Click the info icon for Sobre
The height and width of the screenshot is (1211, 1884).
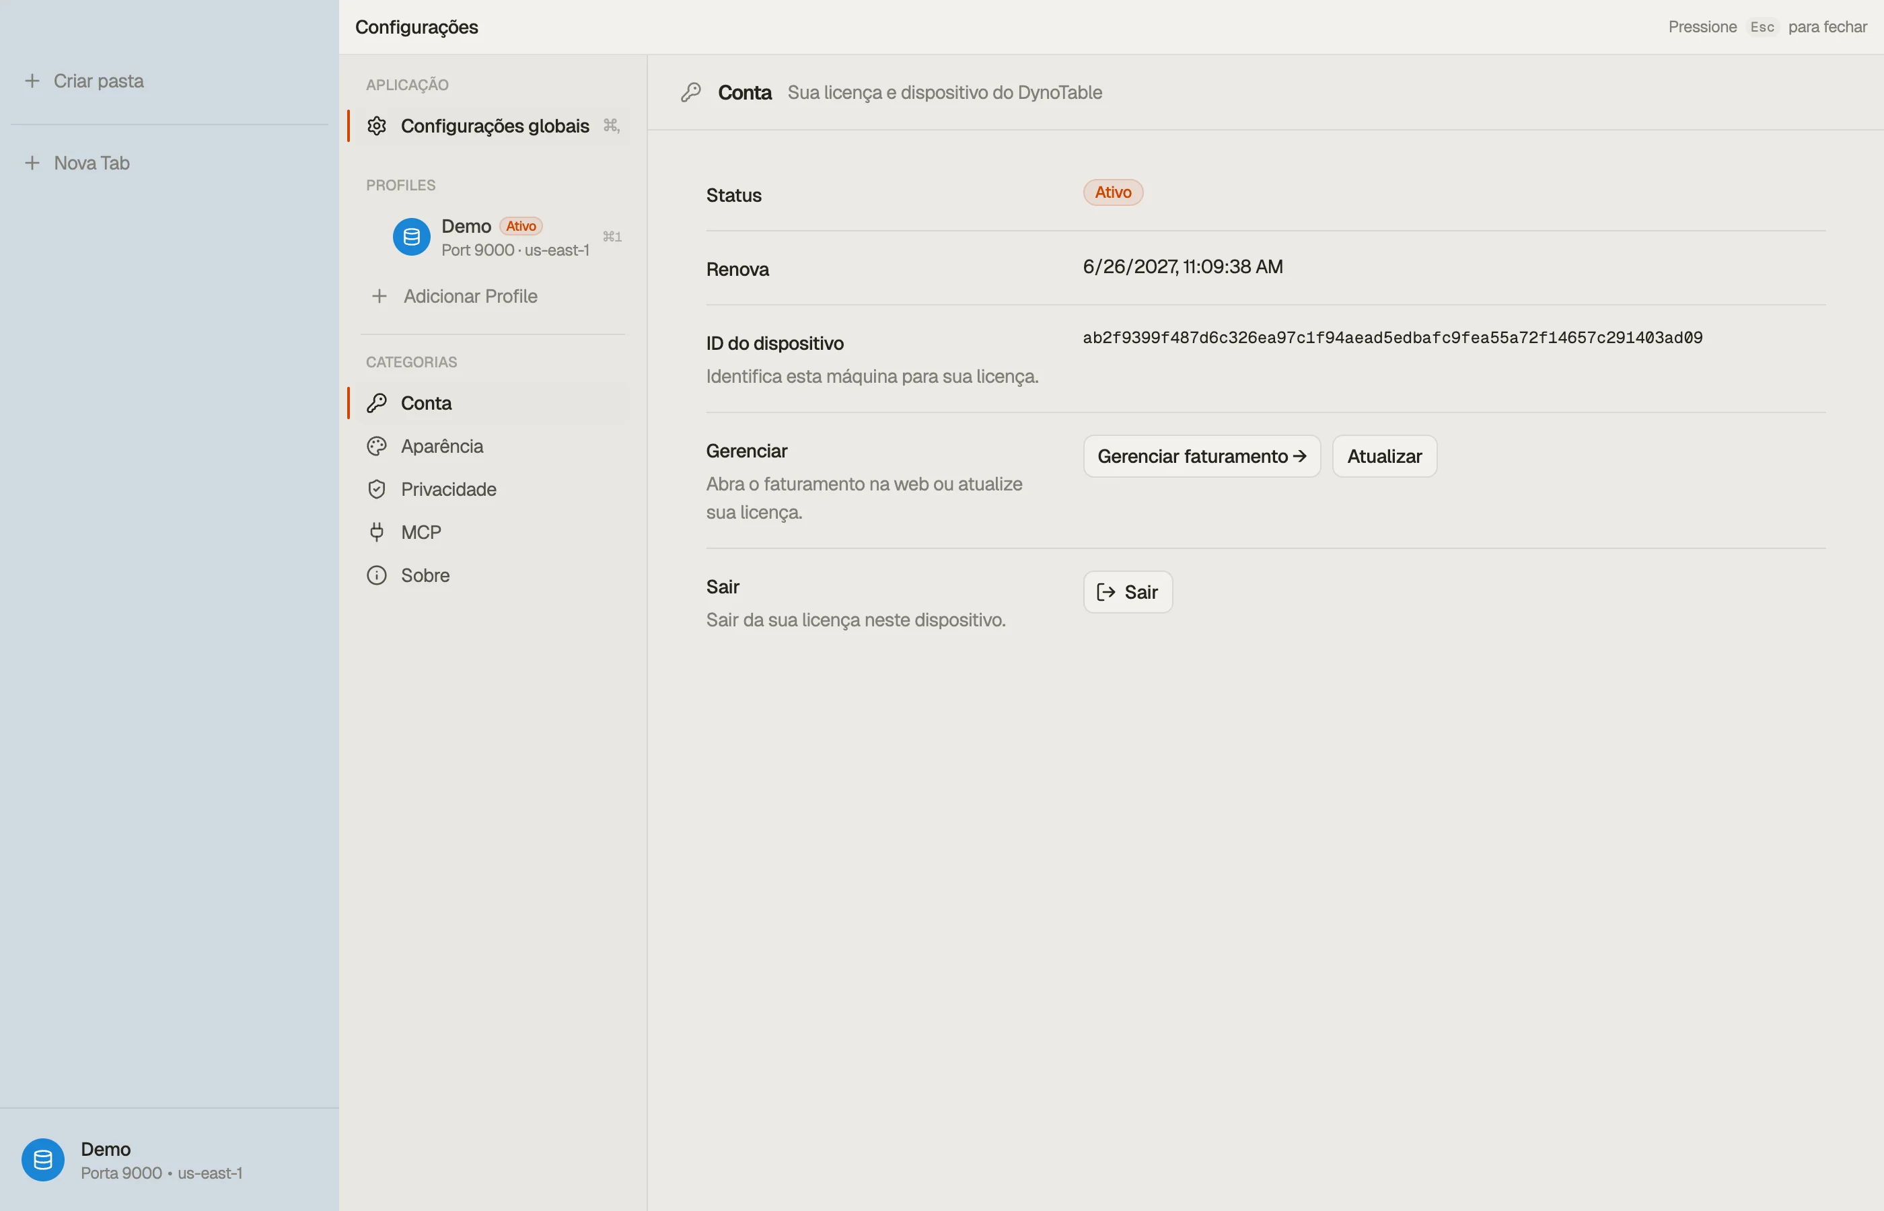[377, 576]
